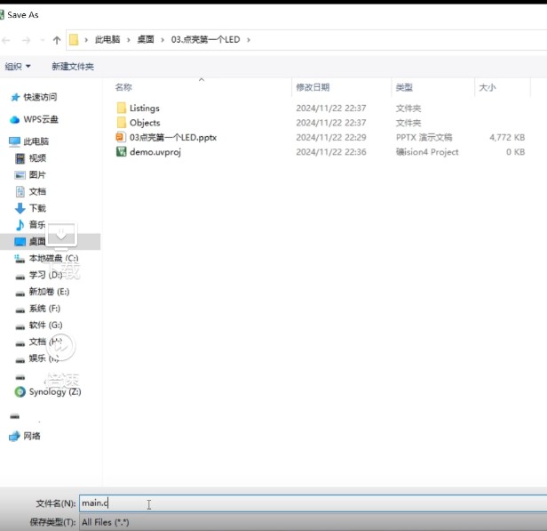Open the recent locations dropdown arrow
547x531 pixels.
(x=43, y=40)
